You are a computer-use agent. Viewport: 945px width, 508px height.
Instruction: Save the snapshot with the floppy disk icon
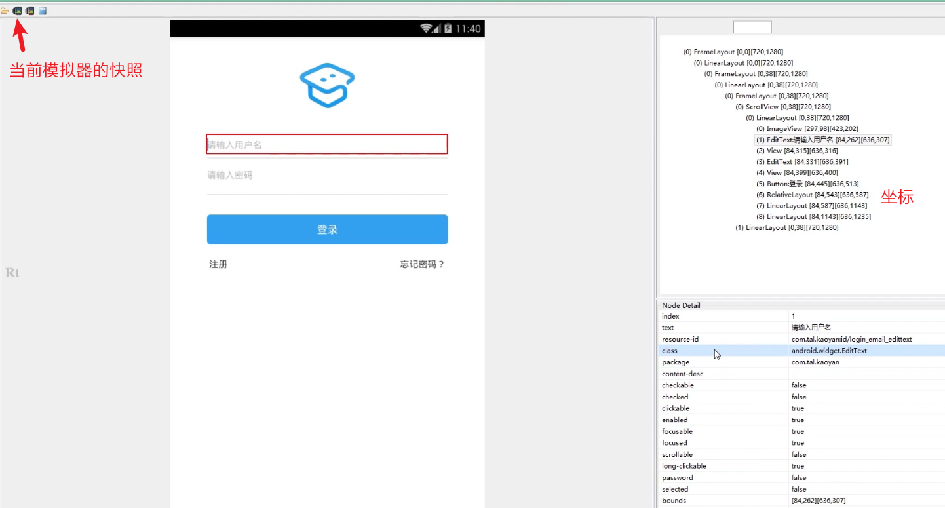[x=43, y=10]
